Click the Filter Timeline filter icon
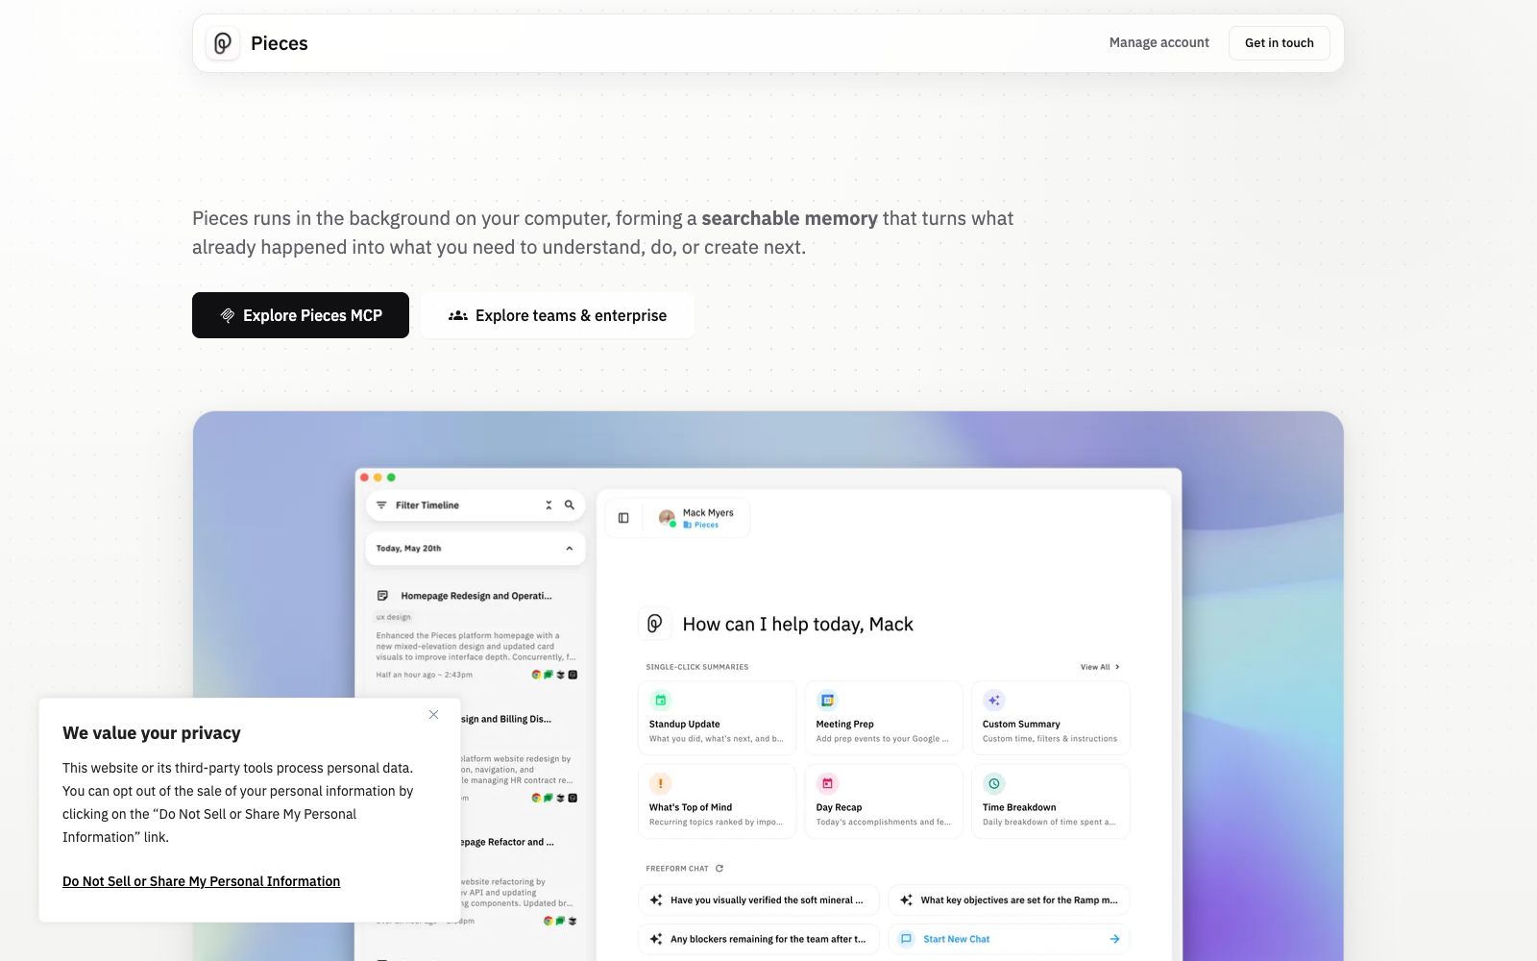This screenshot has width=1537, height=961. 381,505
